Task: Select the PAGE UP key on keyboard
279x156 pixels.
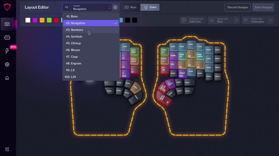Action: 182,56
